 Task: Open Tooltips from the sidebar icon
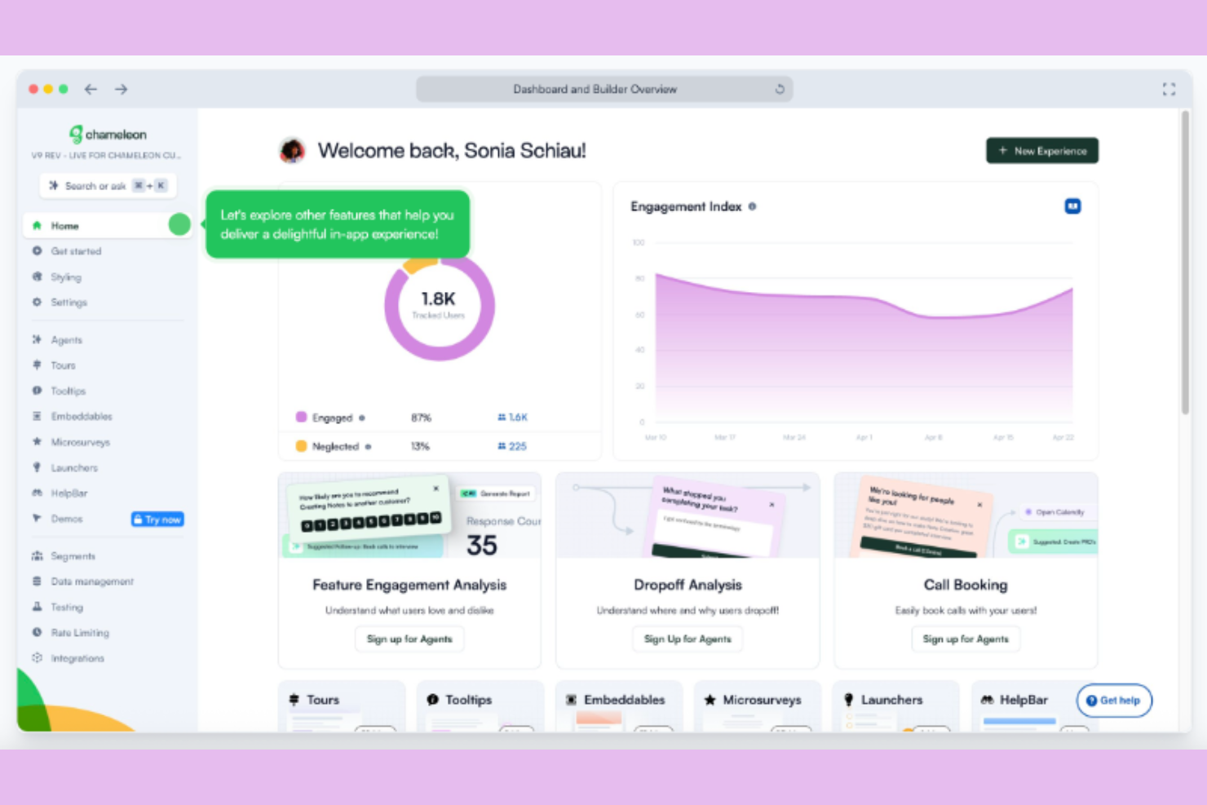click(37, 391)
